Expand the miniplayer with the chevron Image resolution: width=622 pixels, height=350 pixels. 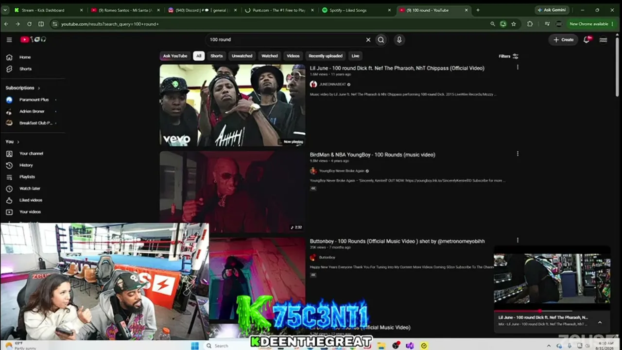pyautogui.click(x=600, y=322)
